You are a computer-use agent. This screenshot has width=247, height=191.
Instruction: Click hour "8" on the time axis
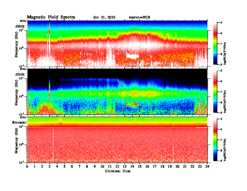click(x=87, y=166)
